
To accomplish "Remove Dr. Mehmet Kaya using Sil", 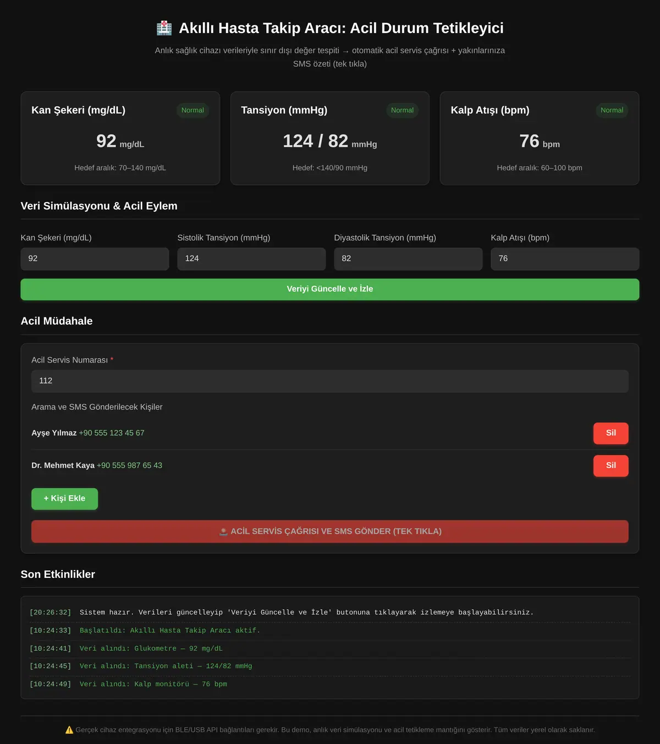I will (x=610, y=466).
